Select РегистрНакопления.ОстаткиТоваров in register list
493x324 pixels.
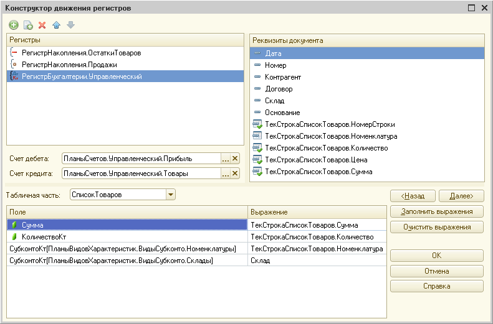(x=81, y=53)
